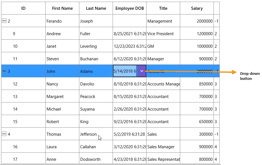The height and width of the screenshot is (165, 262).
Task: Select the Vice President title cell
Action: 163,33
